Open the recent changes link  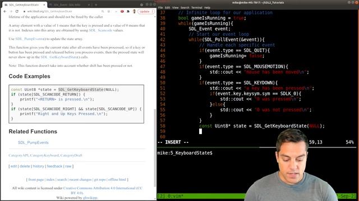80,180
